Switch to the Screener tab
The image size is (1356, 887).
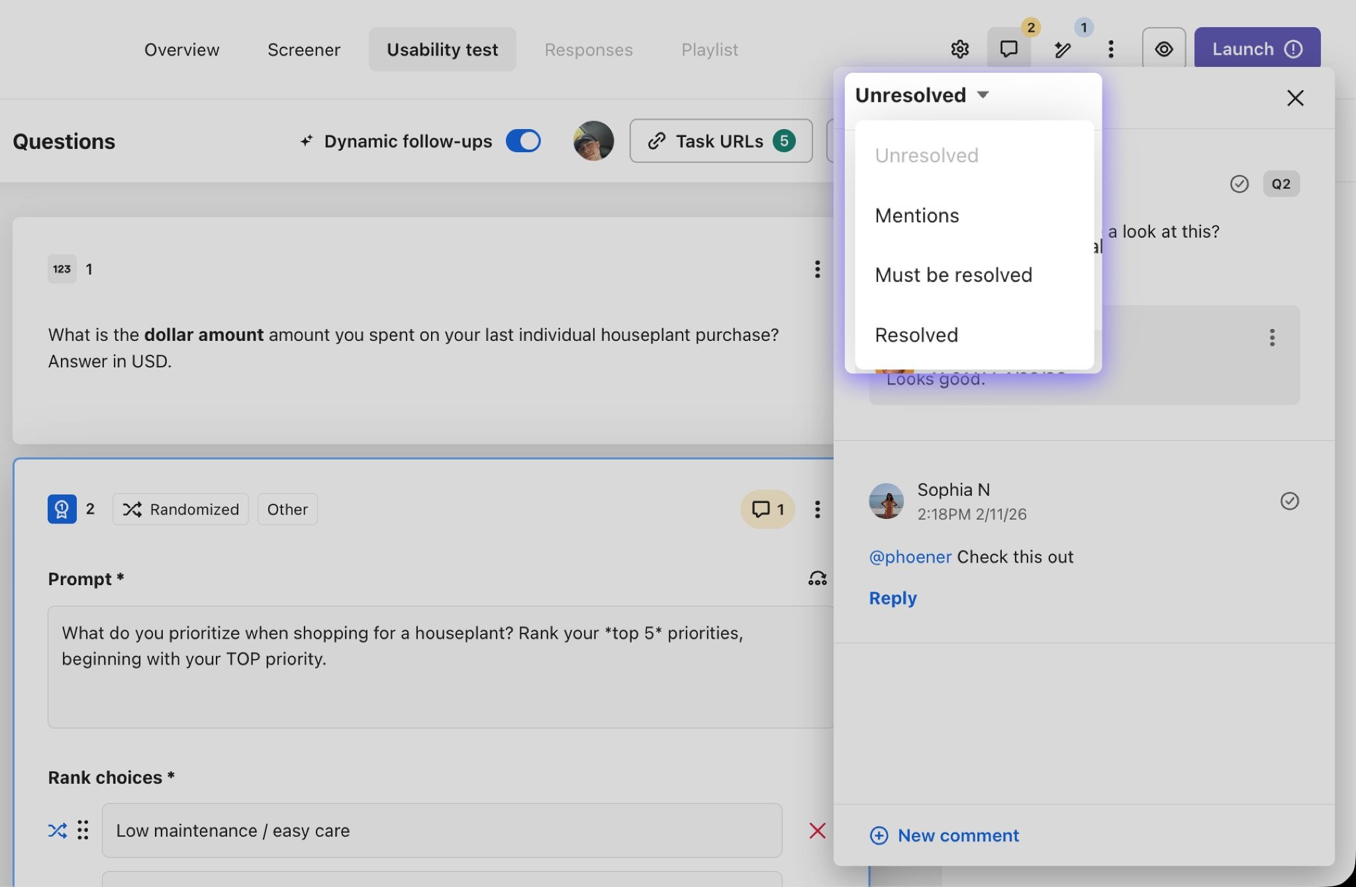click(x=304, y=50)
